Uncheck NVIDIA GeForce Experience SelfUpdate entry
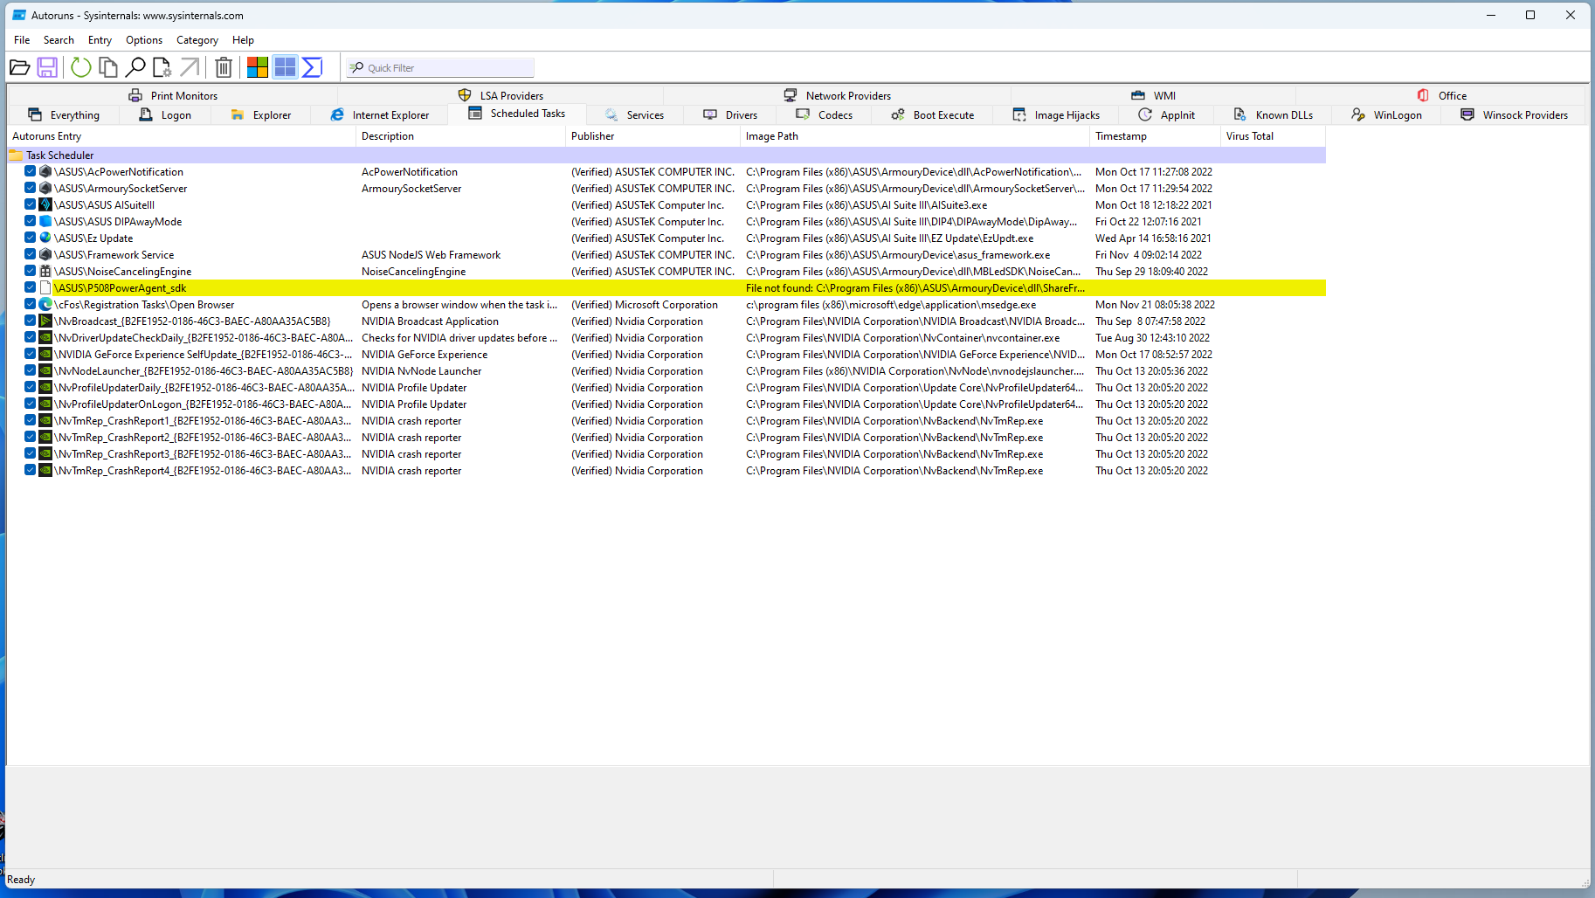1595x898 pixels. tap(30, 355)
